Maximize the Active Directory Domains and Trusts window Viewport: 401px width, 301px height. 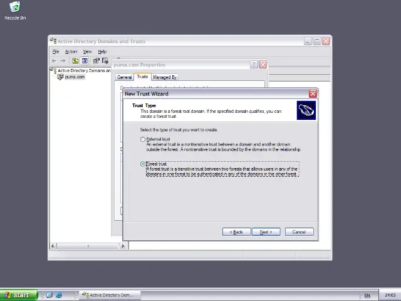317,41
